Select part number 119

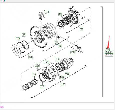pos(37,65)
